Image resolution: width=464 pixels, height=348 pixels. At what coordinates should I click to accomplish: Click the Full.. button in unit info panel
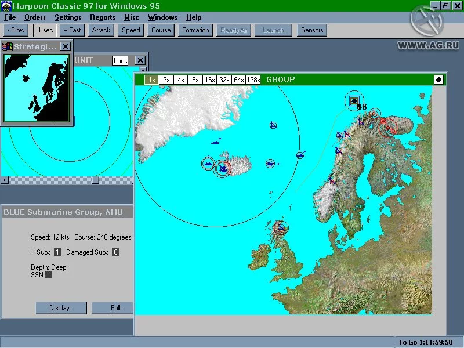pos(113,308)
